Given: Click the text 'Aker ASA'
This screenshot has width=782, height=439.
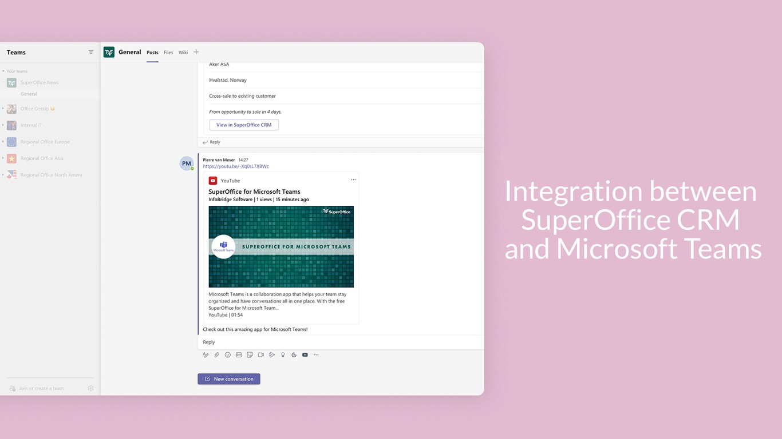Looking at the screenshot, I should point(219,64).
